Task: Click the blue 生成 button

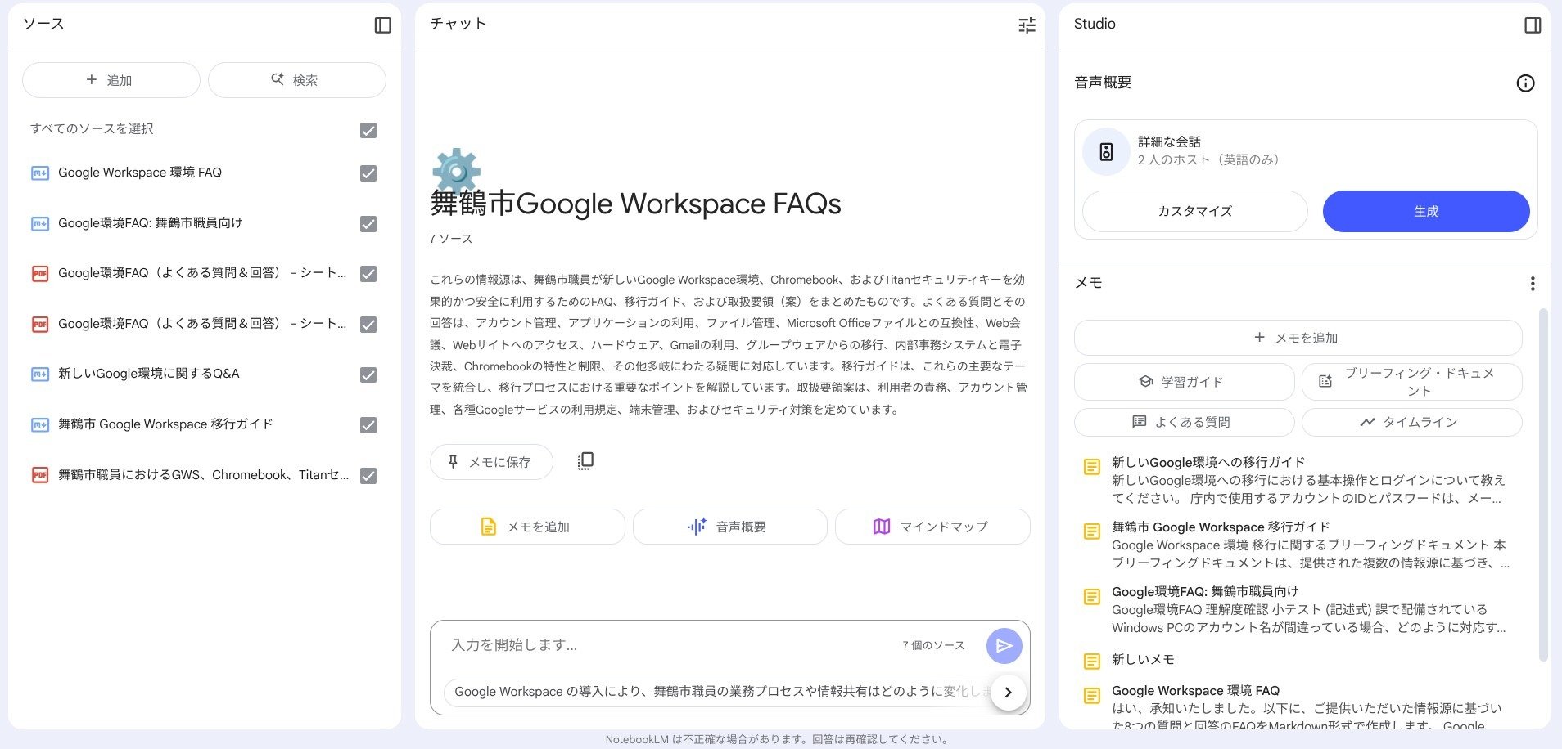Action: point(1425,211)
